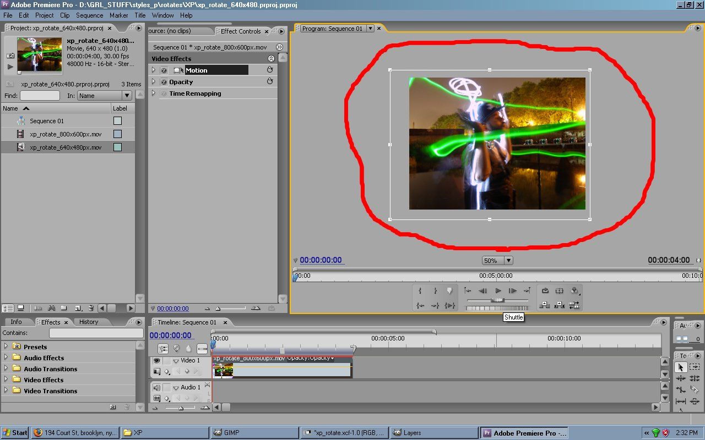Click the Play button in the Program monitor

click(498, 290)
